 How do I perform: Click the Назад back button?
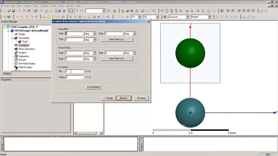(x=108, y=98)
